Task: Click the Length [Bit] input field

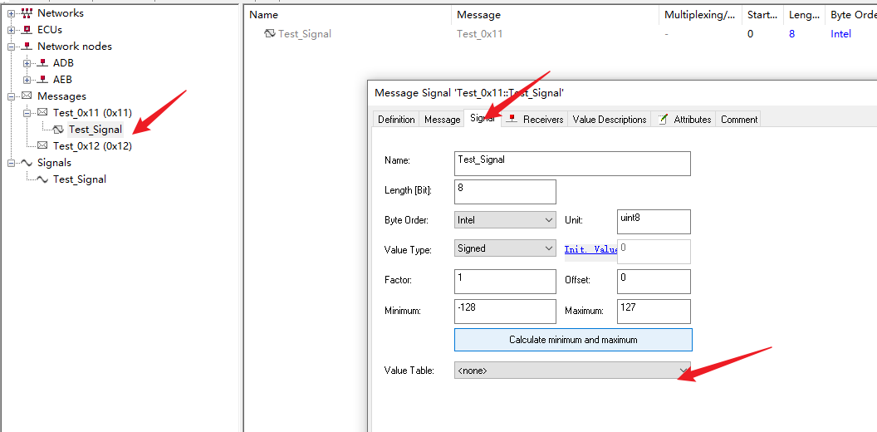Action: (505, 191)
